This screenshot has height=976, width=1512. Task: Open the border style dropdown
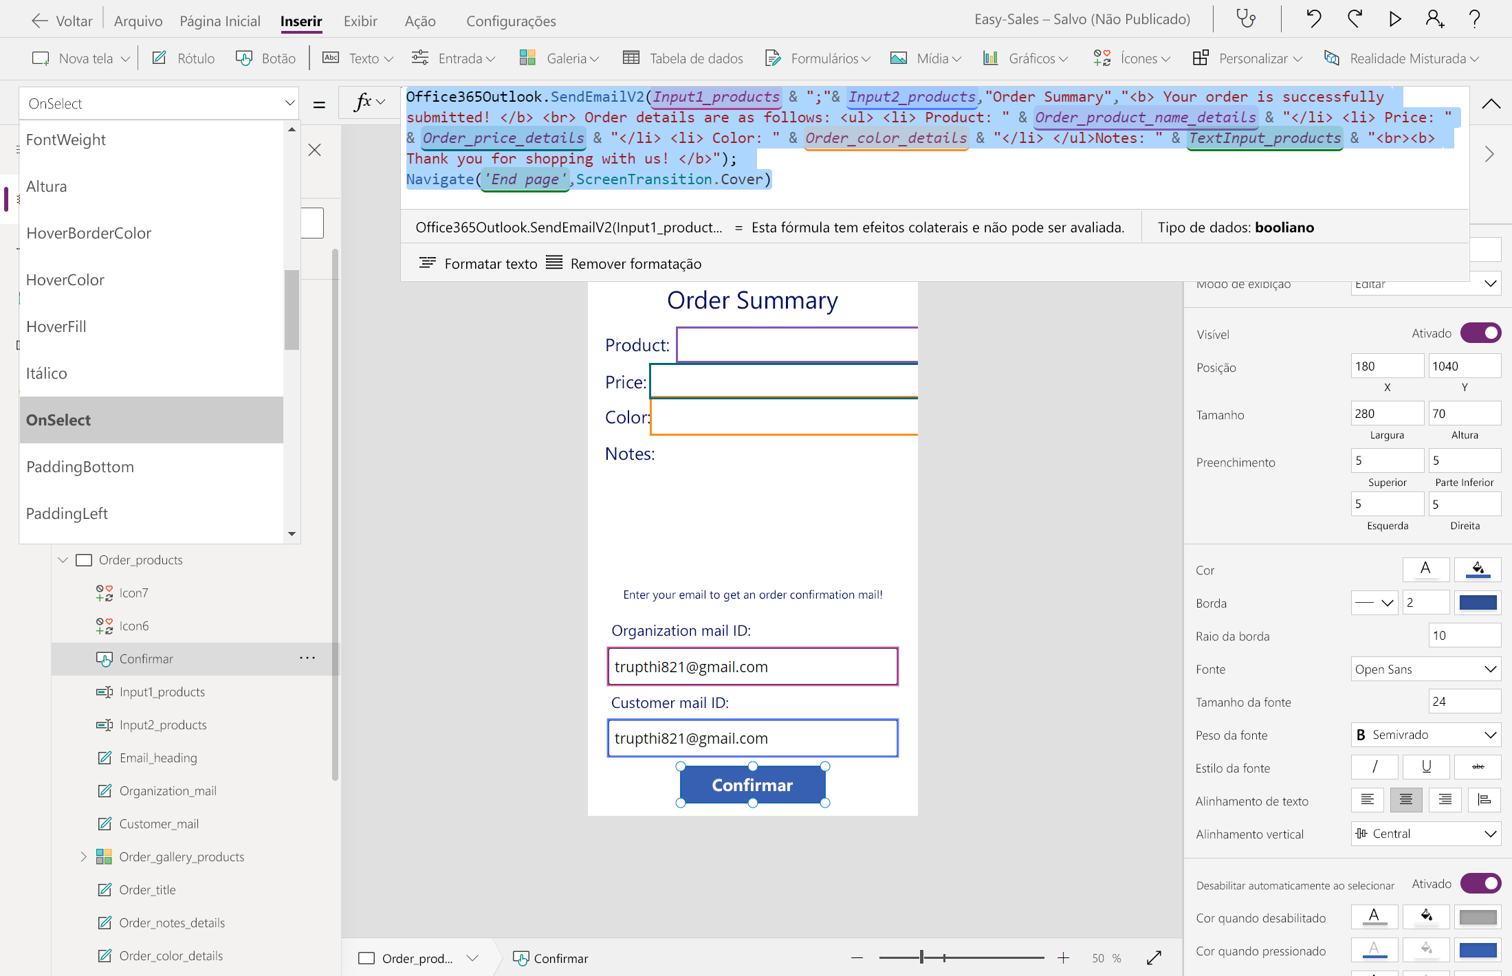click(1374, 603)
